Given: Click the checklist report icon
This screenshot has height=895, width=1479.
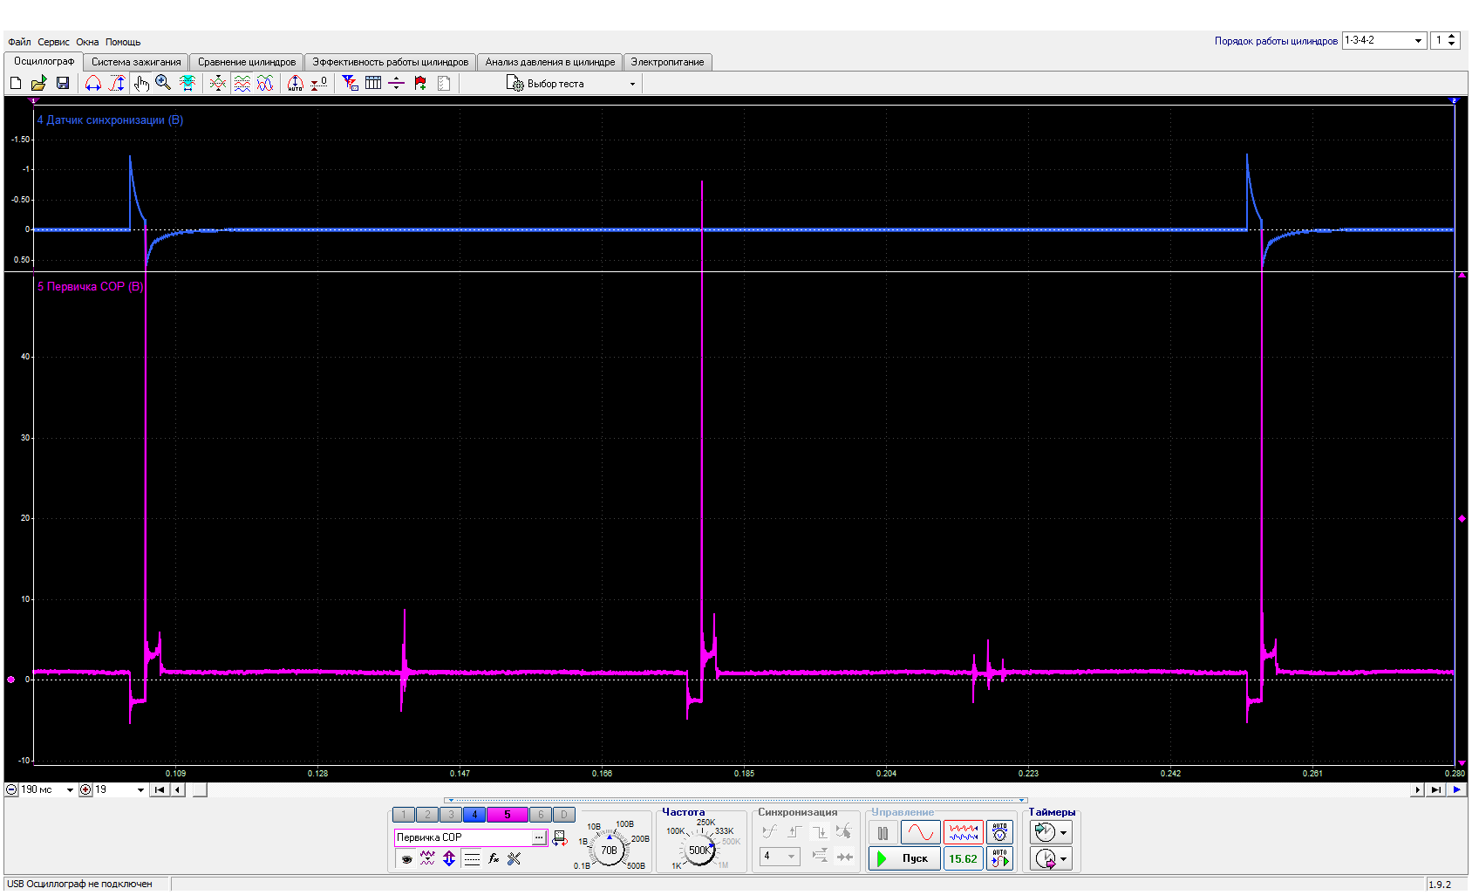Looking at the screenshot, I should point(444,83).
